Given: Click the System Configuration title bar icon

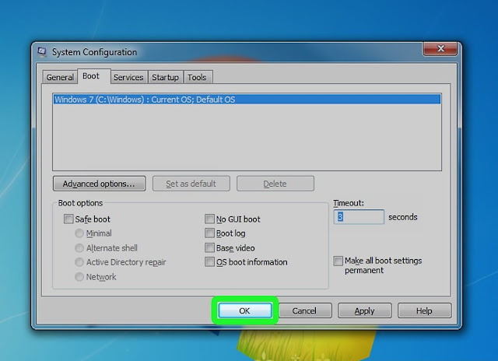Looking at the screenshot, I should coord(42,52).
